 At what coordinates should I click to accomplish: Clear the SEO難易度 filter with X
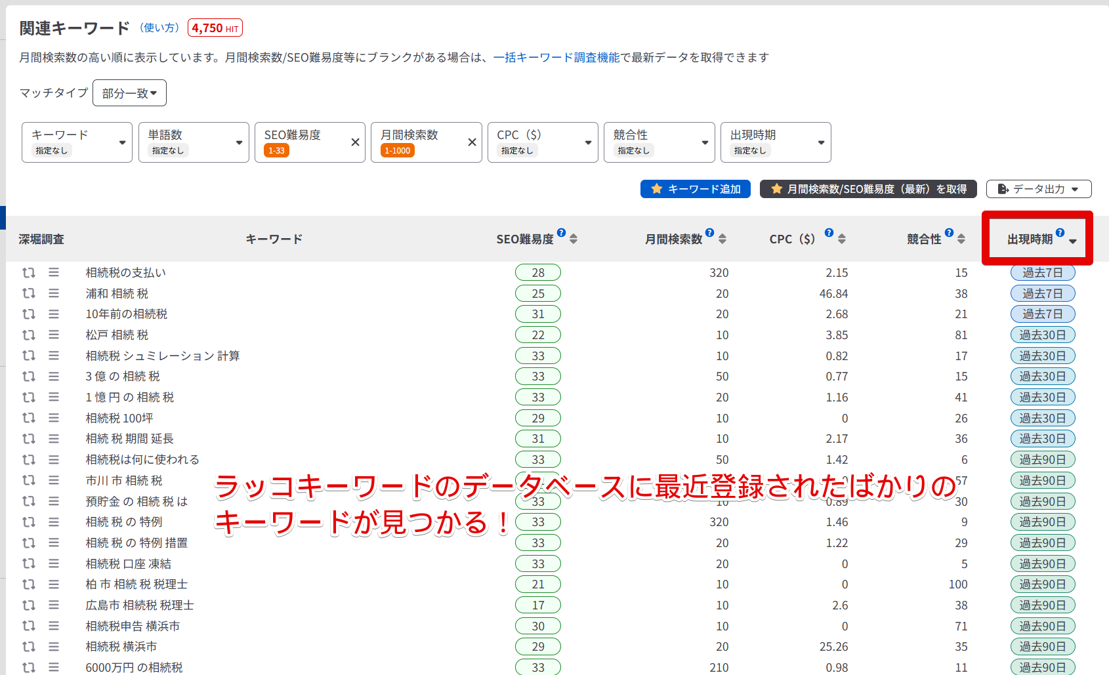point(355,142)
